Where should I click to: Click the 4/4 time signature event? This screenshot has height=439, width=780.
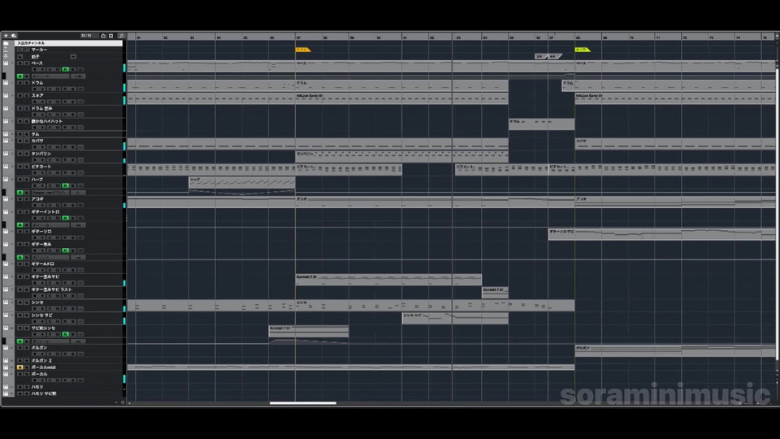554,56
